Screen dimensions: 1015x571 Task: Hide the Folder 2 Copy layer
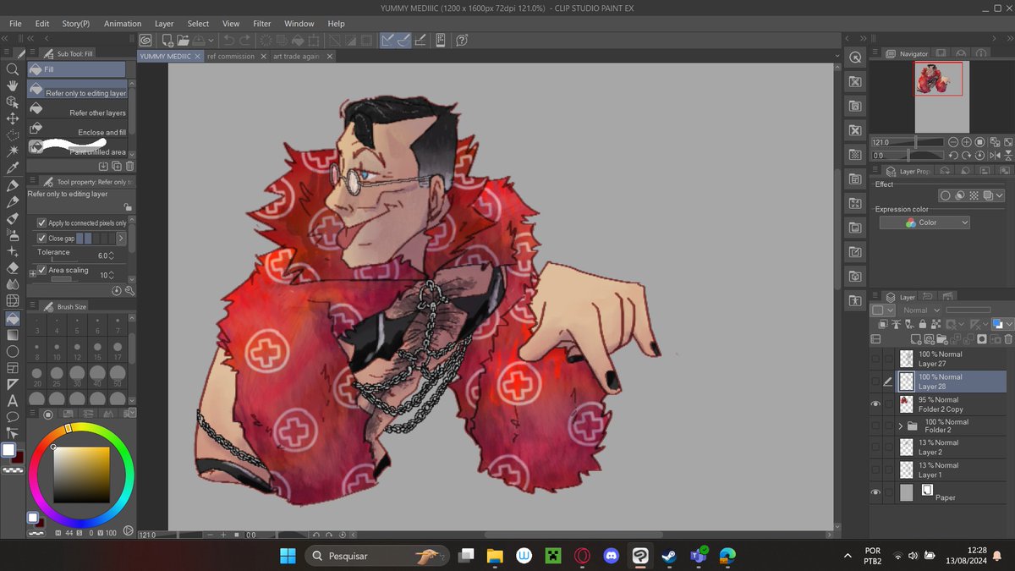pos(875,404)
